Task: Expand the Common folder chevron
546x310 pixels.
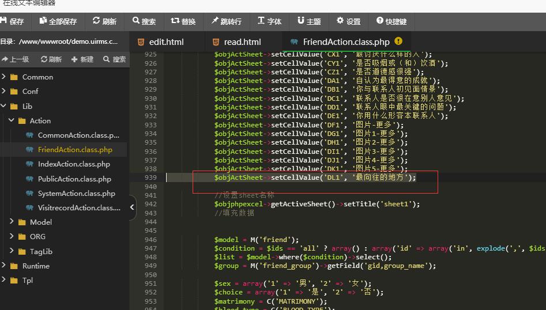Action: click(x=3, y=76)
